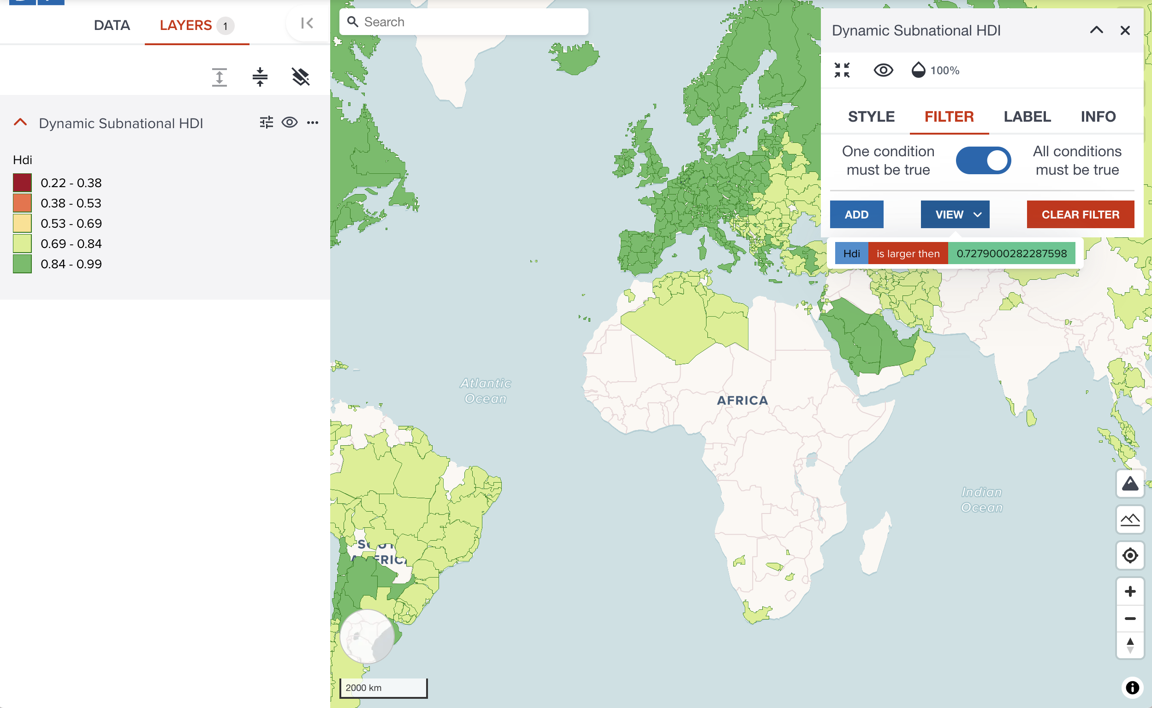This screenshot has height=708, width=1152.
Task: Open the VIEW dropdown in the filter panel
Action: [955, 214]
